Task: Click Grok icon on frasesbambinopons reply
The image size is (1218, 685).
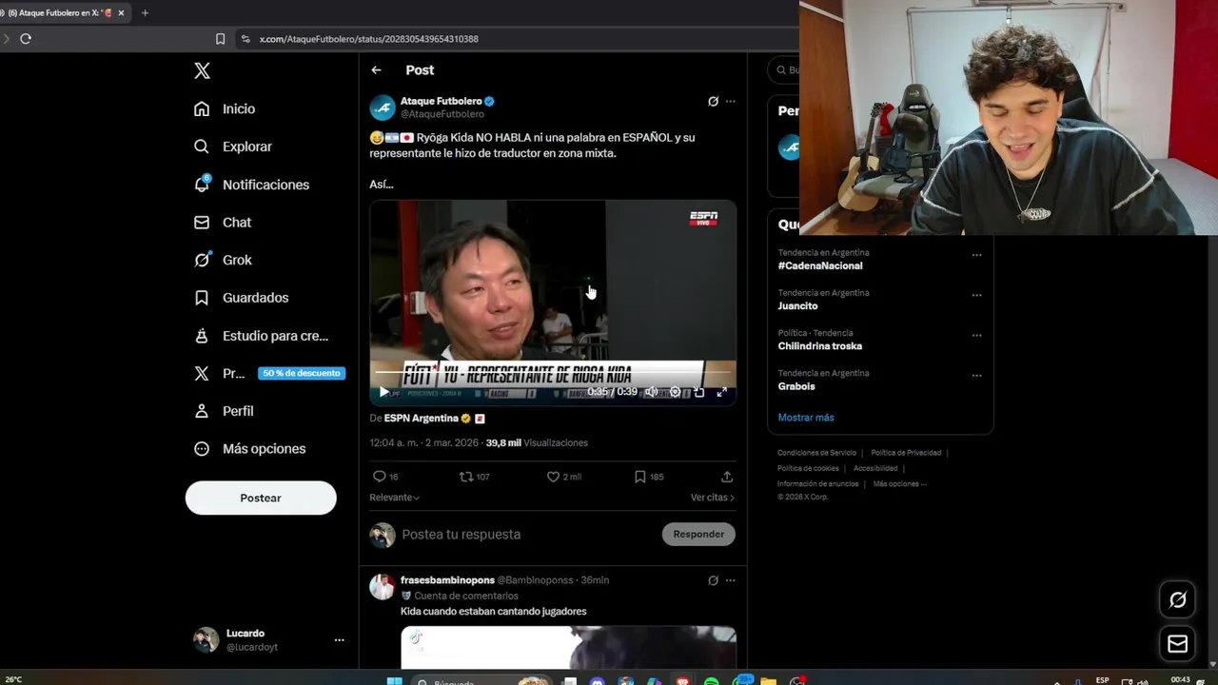Action: click(x=713, y=580)
